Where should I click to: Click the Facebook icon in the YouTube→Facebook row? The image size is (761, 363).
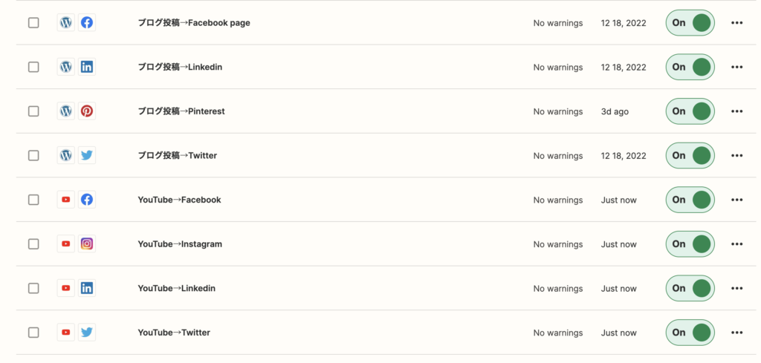click(x=87, y=200)
